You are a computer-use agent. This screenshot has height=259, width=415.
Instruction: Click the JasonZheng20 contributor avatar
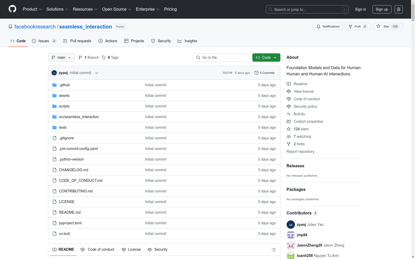click(x=291, y=245)
